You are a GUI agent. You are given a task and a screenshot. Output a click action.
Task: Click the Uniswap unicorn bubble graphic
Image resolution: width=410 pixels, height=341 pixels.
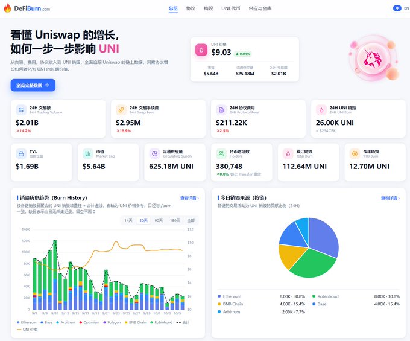click(x=373, y=58)
